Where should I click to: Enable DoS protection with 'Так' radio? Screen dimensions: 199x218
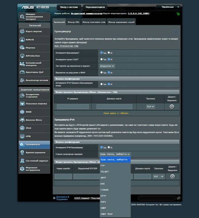point(102,59)
